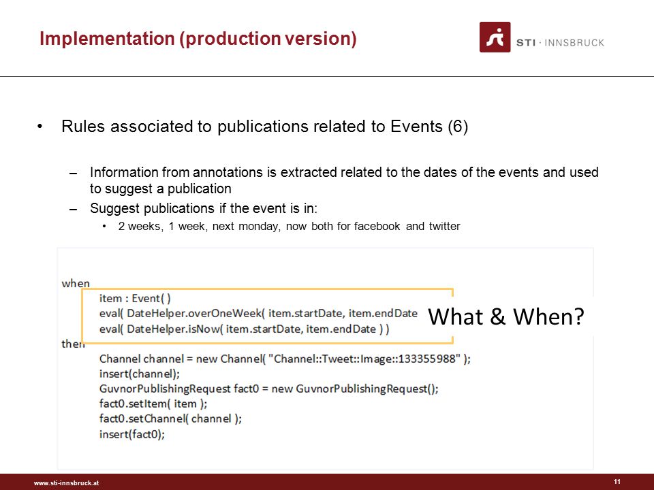
Task: Click the 'Channel channel = new Channel' line
Action: click(285, 359)
